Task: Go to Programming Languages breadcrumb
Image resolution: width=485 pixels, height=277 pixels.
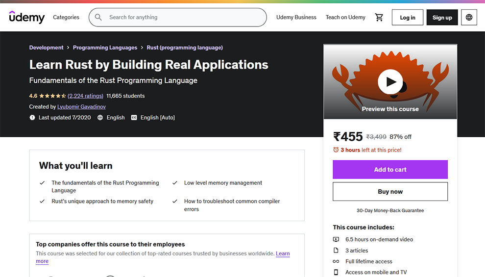Action: 105,48
